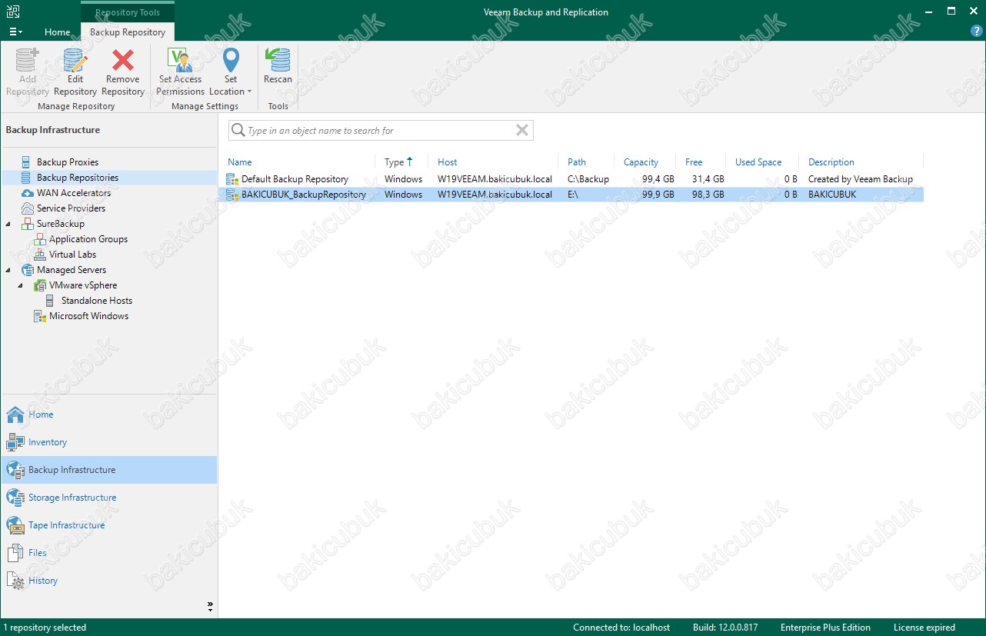Click Remove Repository red X icon
This screenshot has width=986, height=636.
click(123, 60)
